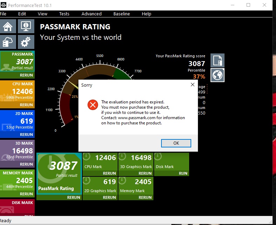Select the MEMORY MARK 2405 sidebar tile
Image resolution: width=276 pixels, height=225 pixels.
point(17,180)
